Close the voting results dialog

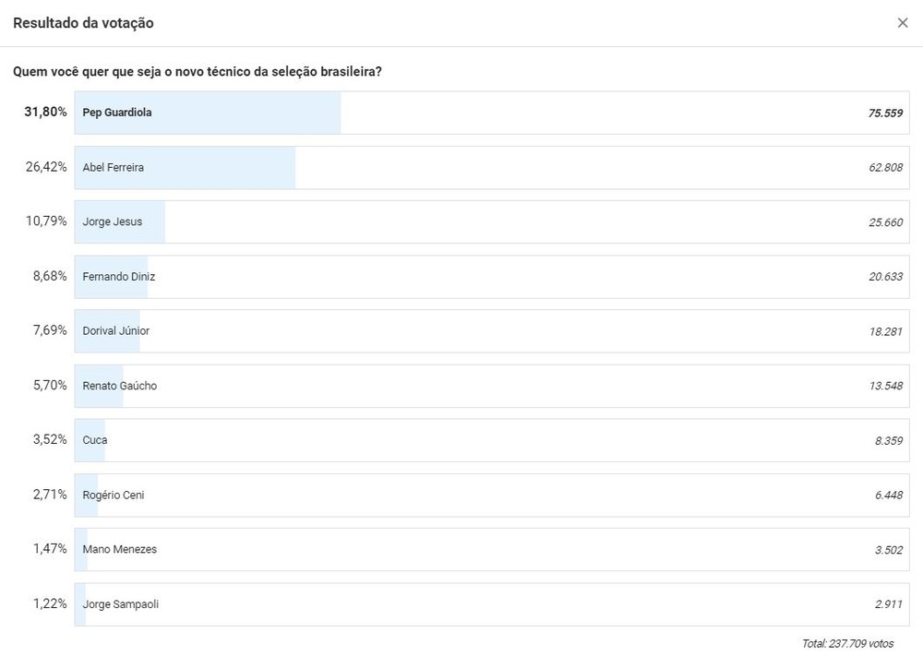click(x=903, y=23)
